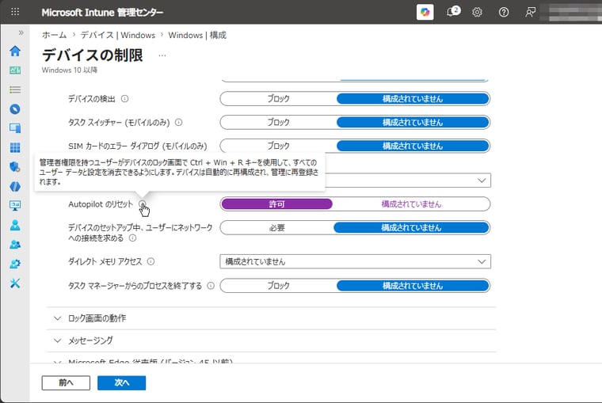Open the monitor icon in sidebar
The height and width of the screenshot is (403, 602).
pos(15,206)
